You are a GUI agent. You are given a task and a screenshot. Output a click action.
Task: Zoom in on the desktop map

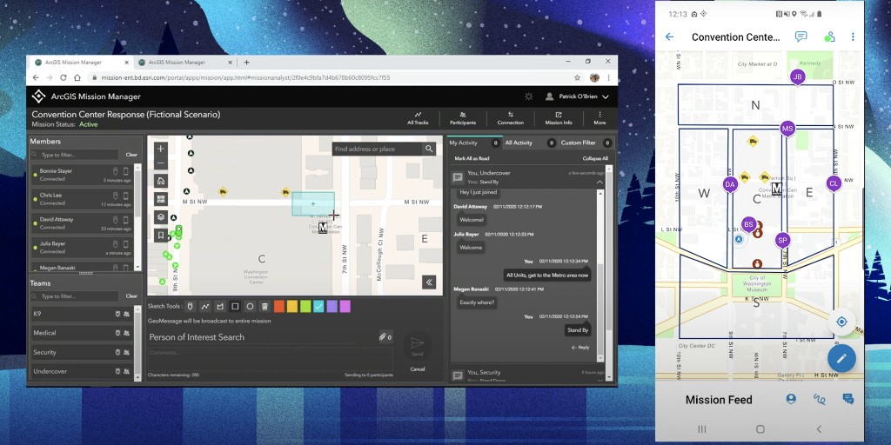tap(161, 149)
